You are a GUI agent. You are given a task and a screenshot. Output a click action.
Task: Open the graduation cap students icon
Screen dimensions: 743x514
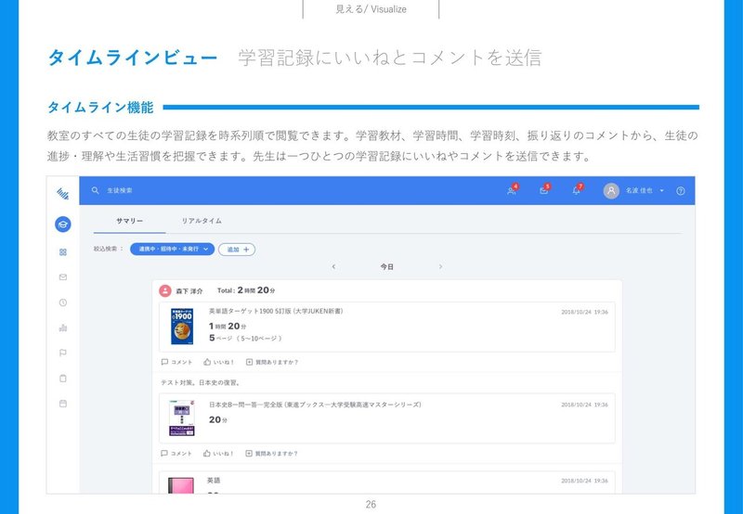(63, 225)
